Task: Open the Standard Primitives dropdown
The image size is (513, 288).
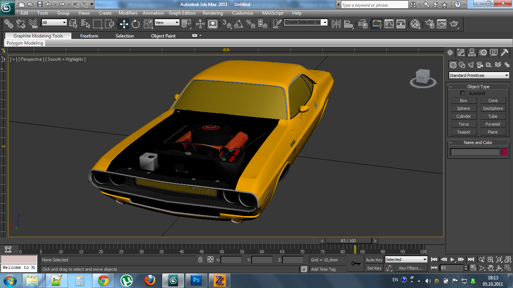Action: (x=479, y=75)
